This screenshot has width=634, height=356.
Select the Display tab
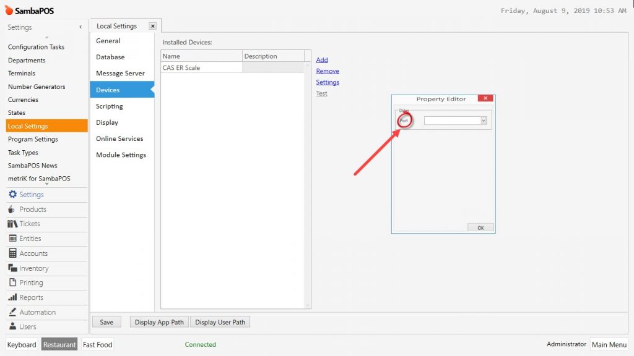coord(122,122)
